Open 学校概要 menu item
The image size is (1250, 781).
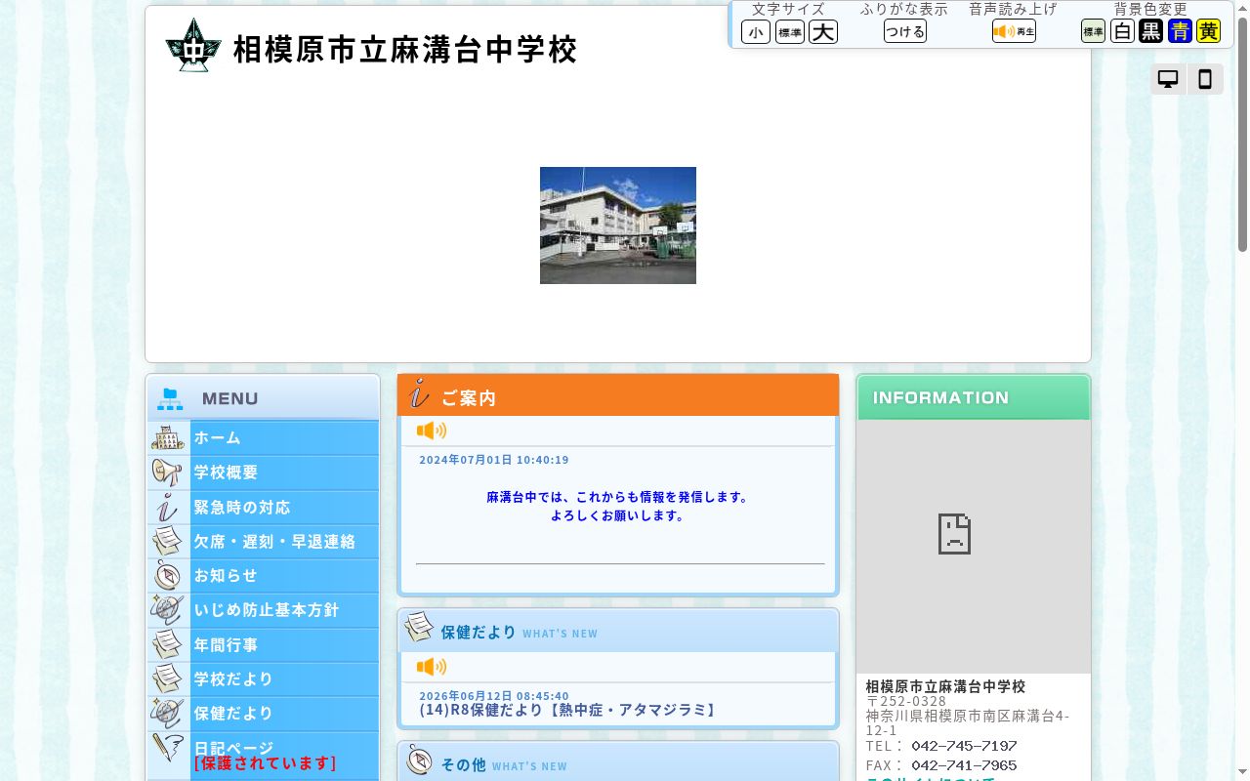click(264, 472)
